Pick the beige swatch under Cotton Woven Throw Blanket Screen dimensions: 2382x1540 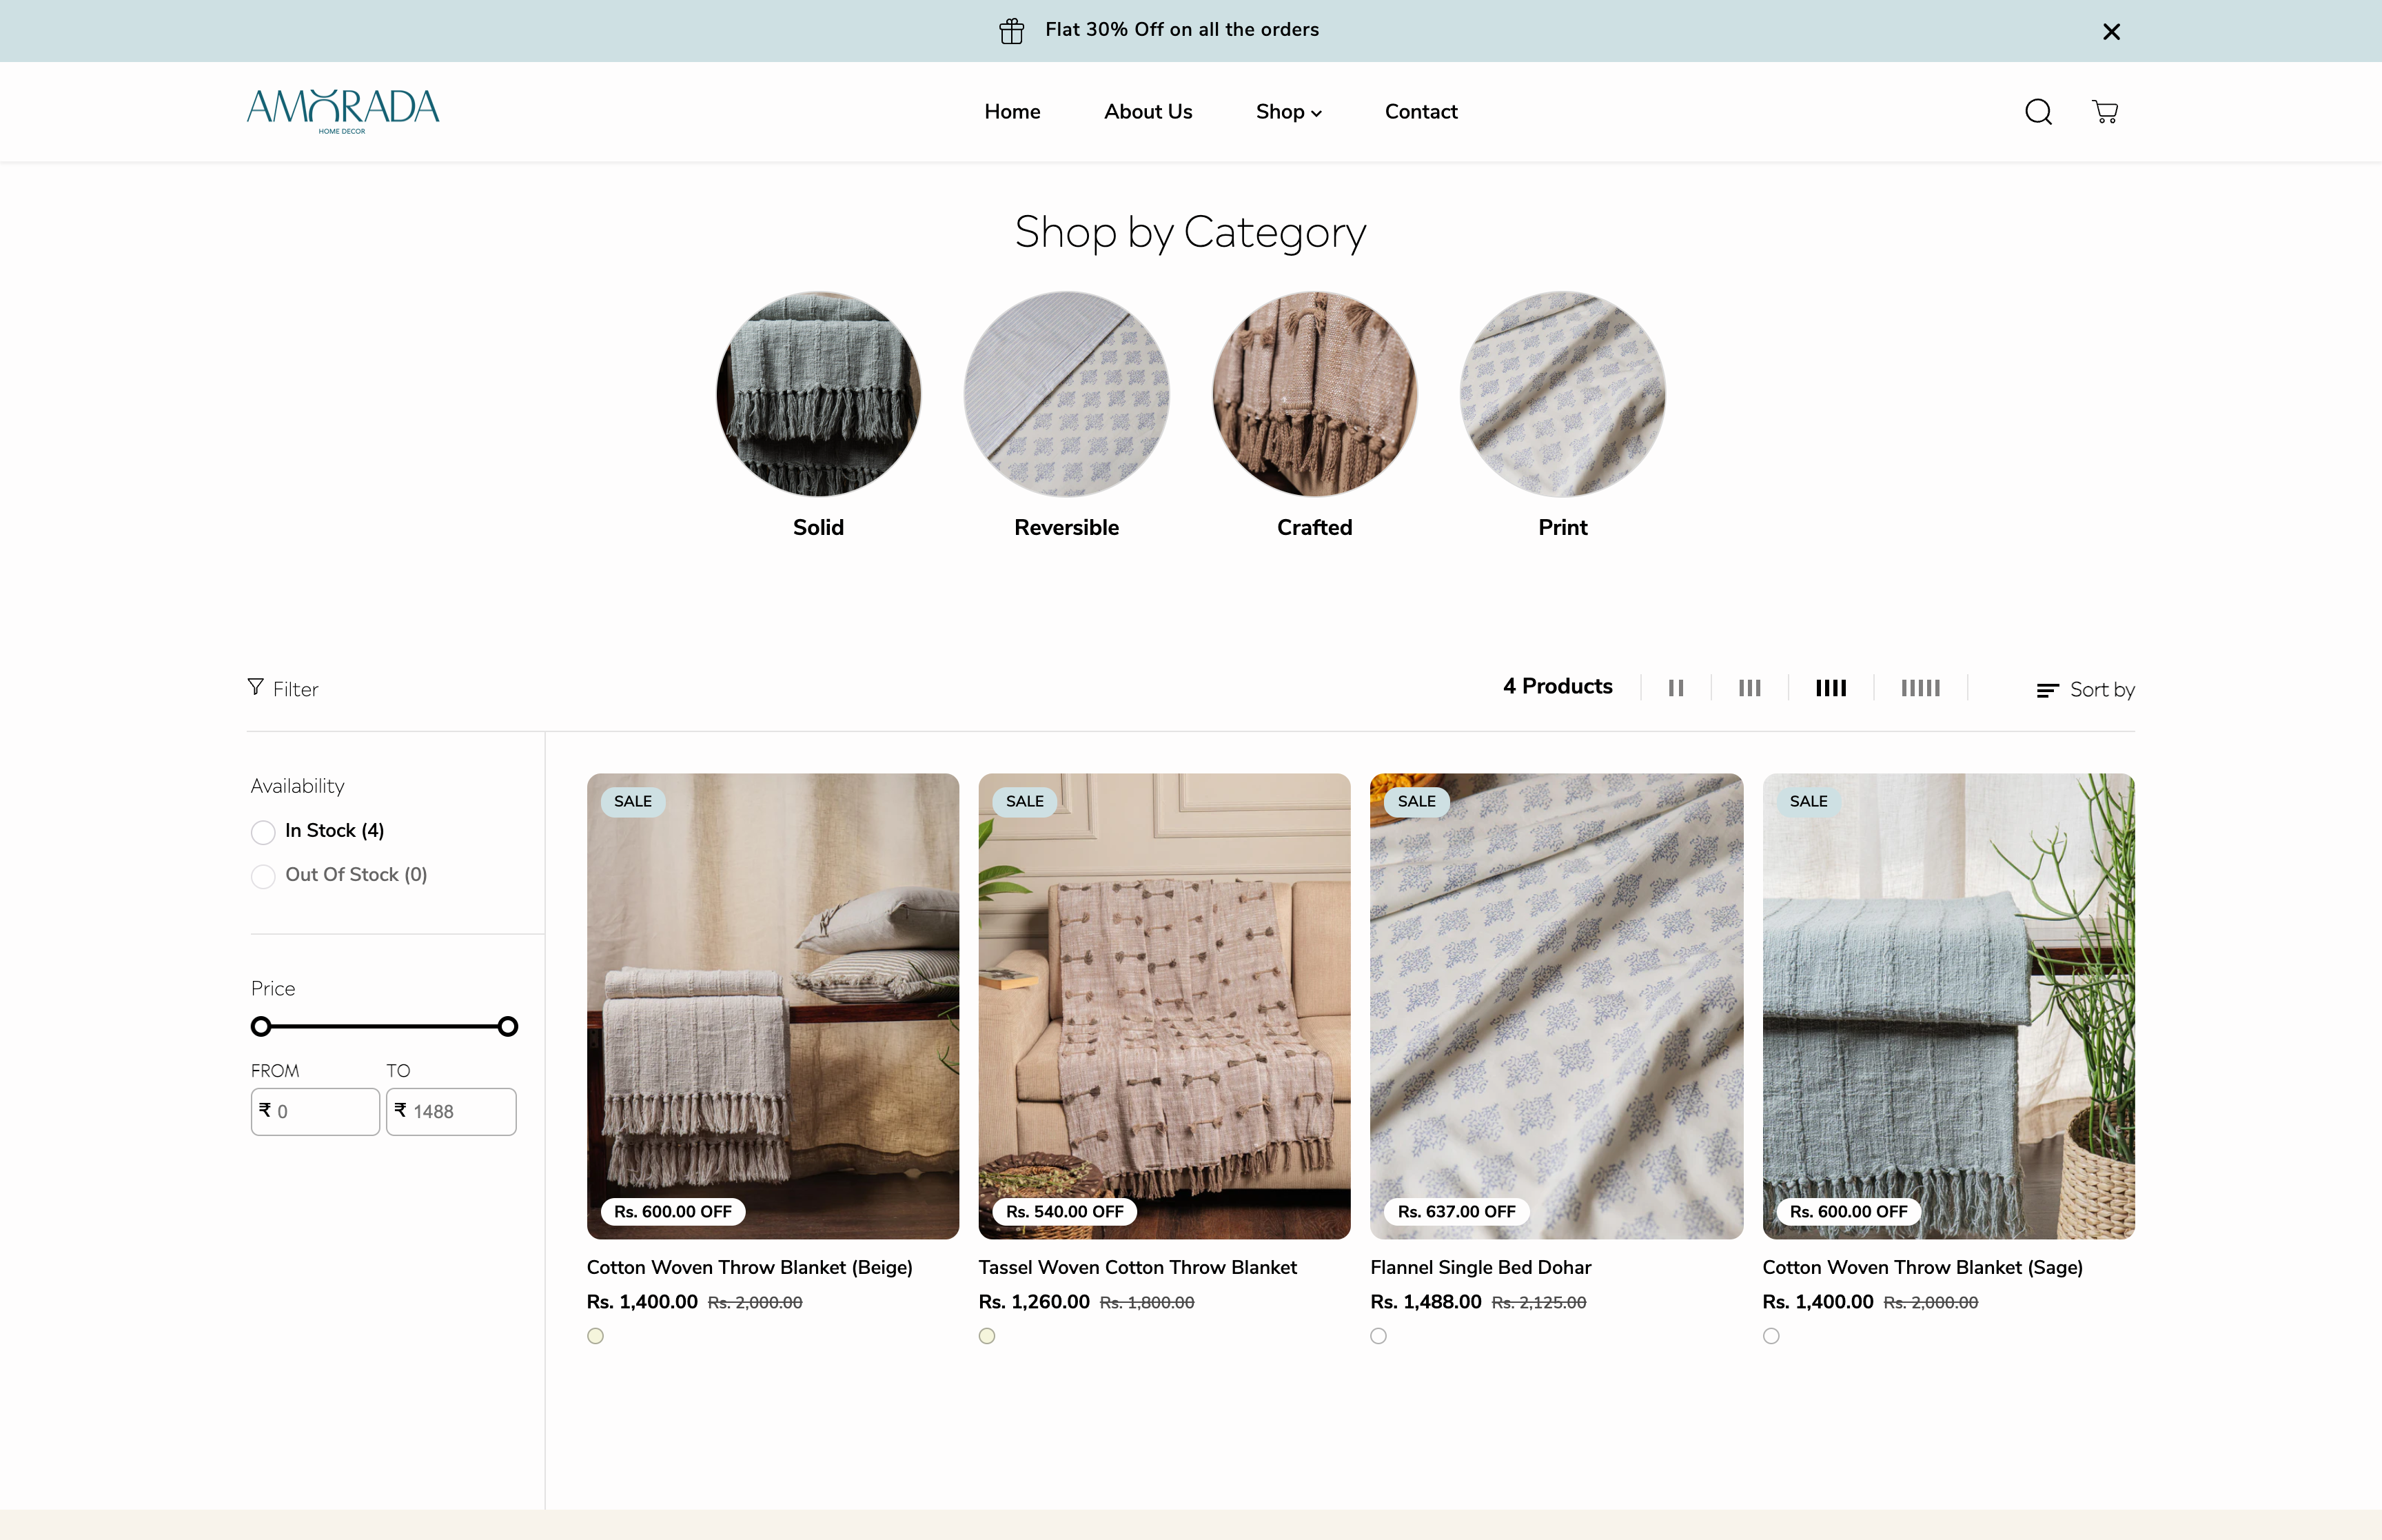coord(595,1335)
